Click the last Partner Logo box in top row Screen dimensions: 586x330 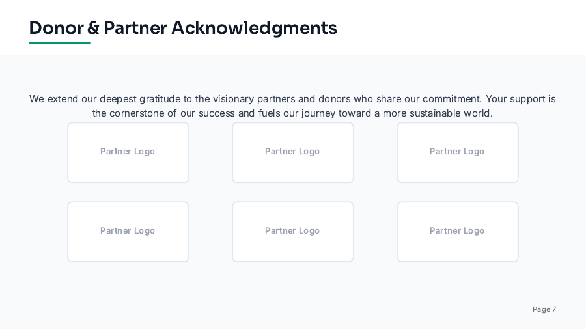457,152
